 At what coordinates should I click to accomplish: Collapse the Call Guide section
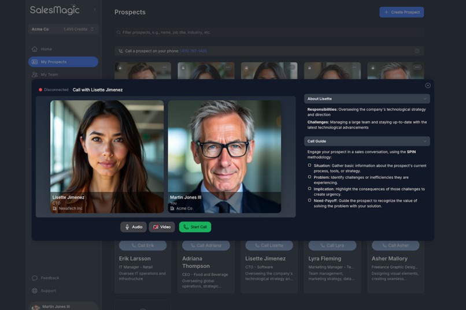point(367,141)
